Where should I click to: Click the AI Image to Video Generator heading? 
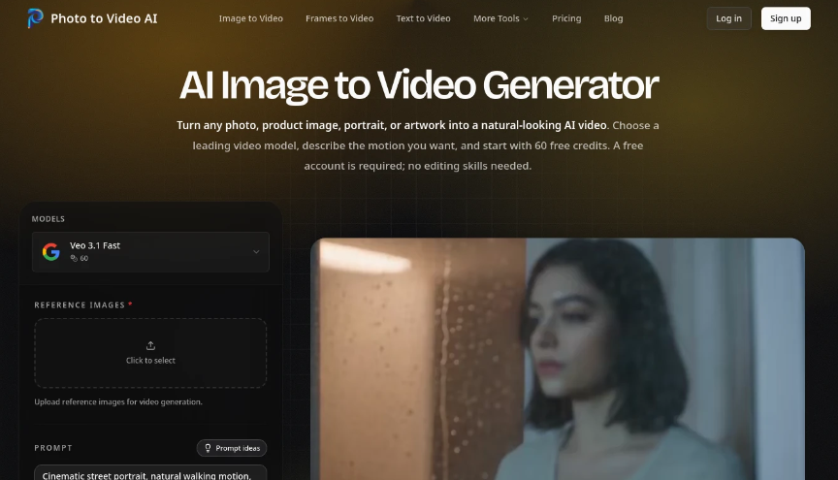click(x=419, y=85)
